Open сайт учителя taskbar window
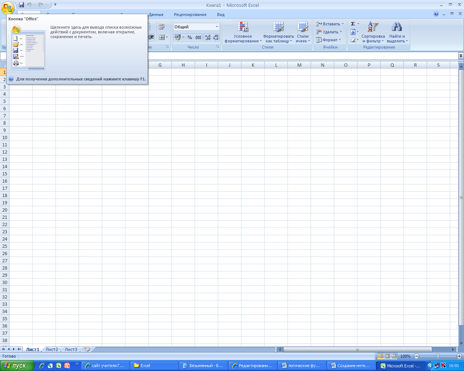The width and height of the screenshot is (464, 371). [x=104, y=366]
